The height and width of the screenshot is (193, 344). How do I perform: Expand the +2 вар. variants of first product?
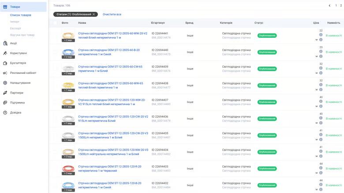pos(68,40)
